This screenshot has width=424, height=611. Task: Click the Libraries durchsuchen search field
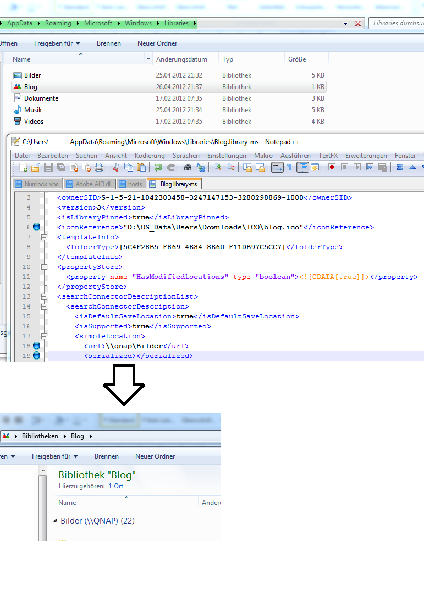pos(397,23)
